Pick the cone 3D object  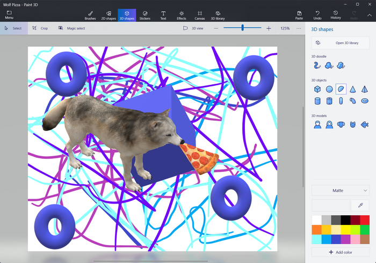[x=352, y=89]
